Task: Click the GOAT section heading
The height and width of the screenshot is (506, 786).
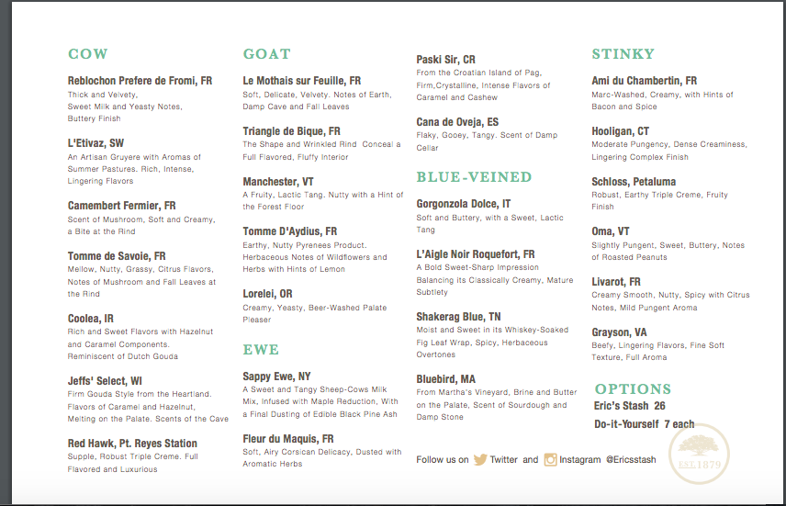Action: click(266, 54)
